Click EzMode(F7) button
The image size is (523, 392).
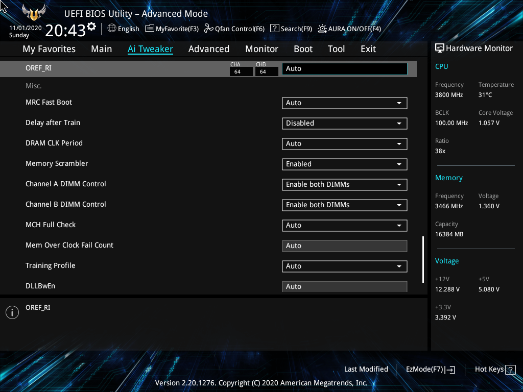point(431,370)
